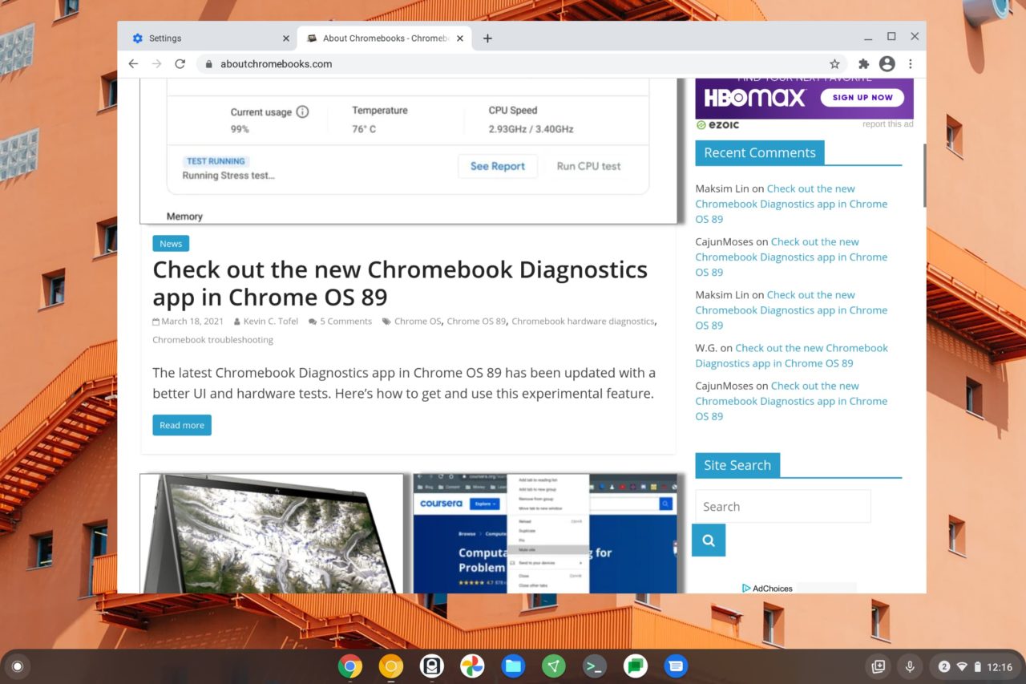Bookmark this page with the star icon
Viewport: 1026px width, 684px height.
pyautogui.click(x=834, y=64)
